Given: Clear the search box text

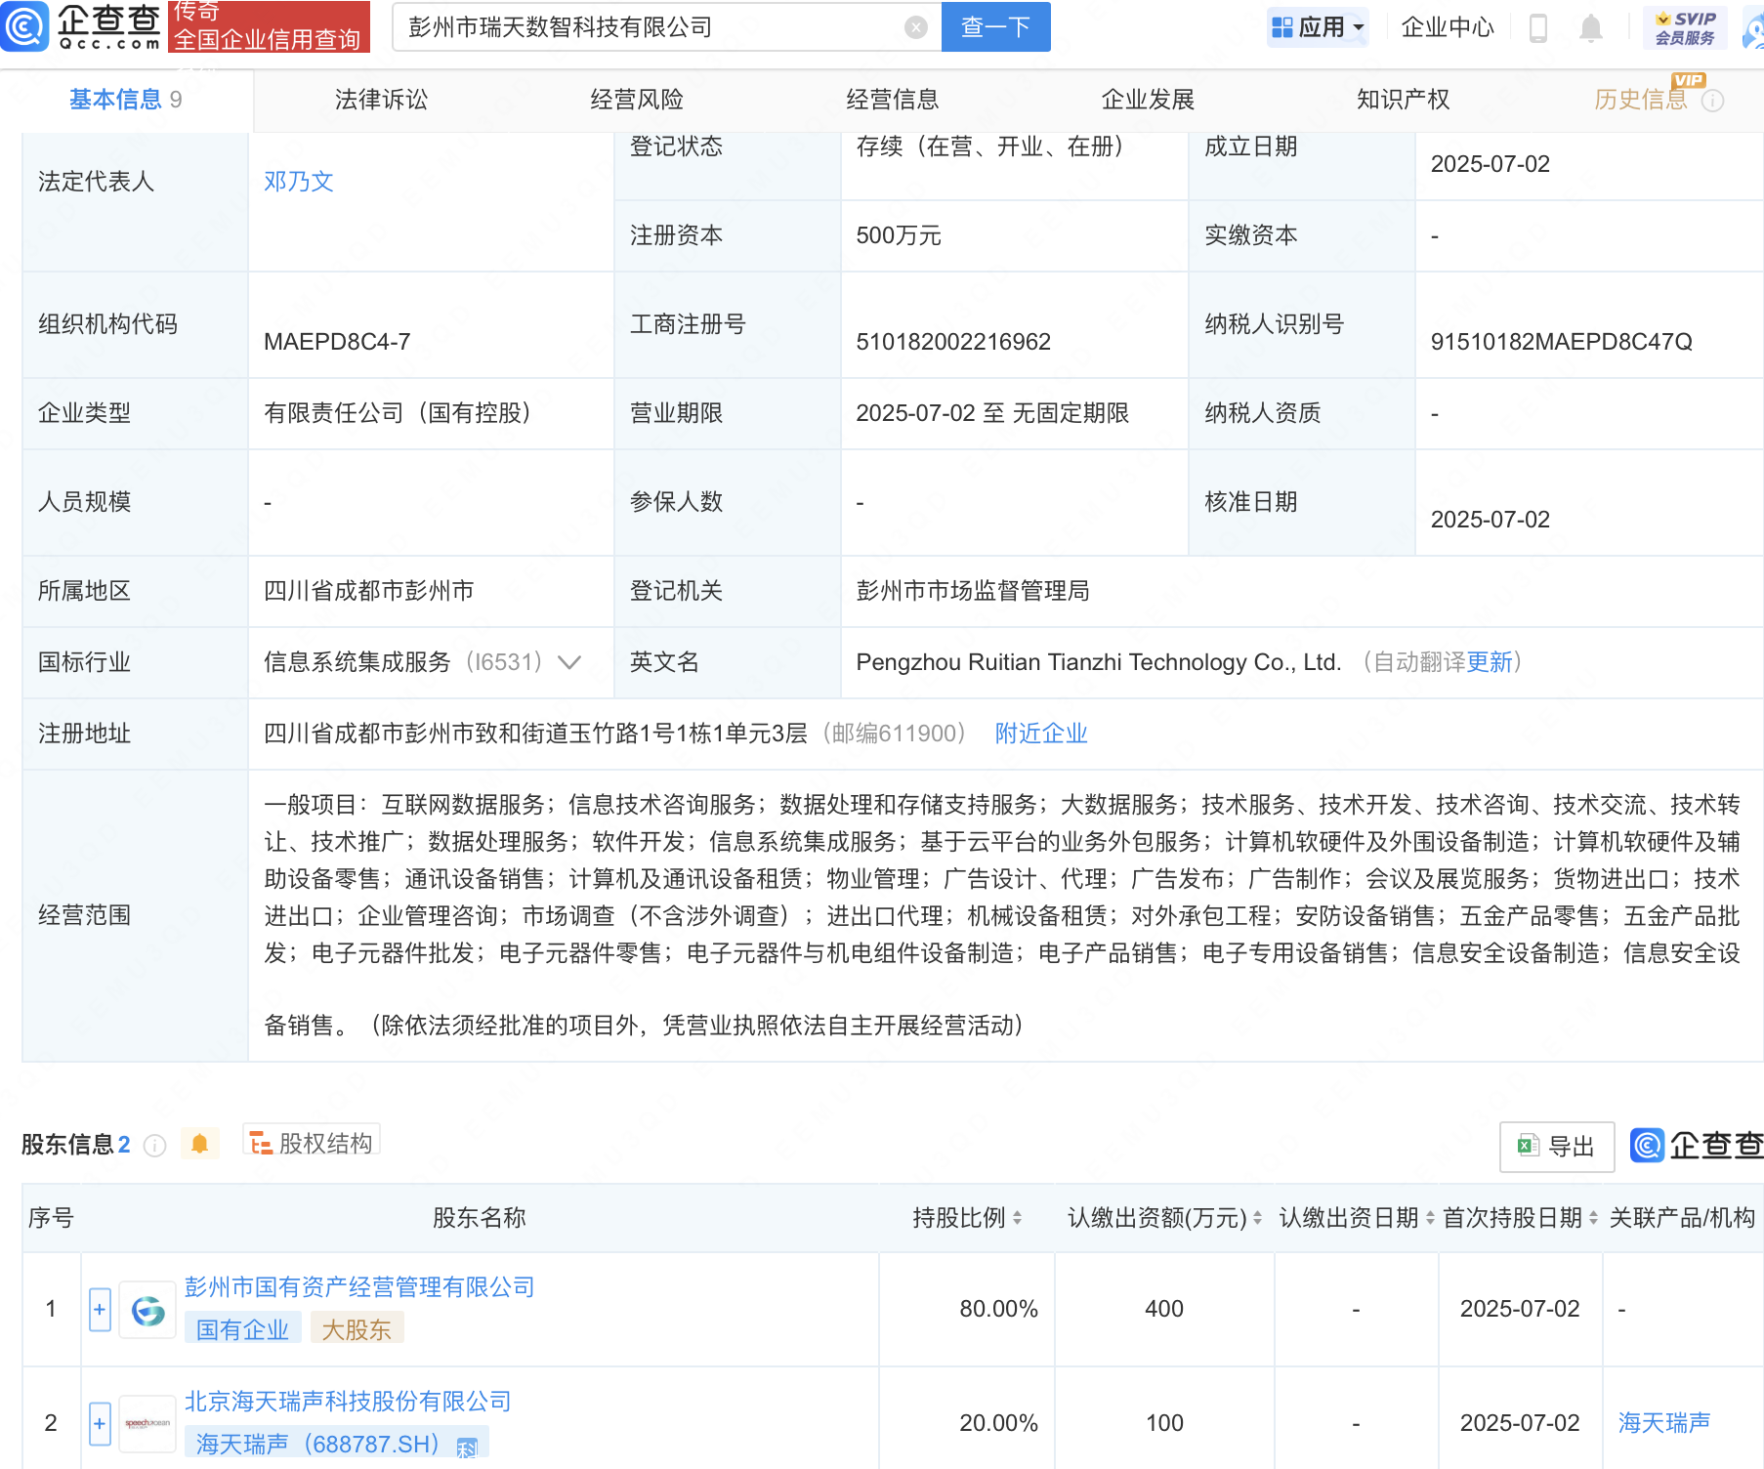Looking at the screenshot, I should pyautogui.click(x=915, y=27).
